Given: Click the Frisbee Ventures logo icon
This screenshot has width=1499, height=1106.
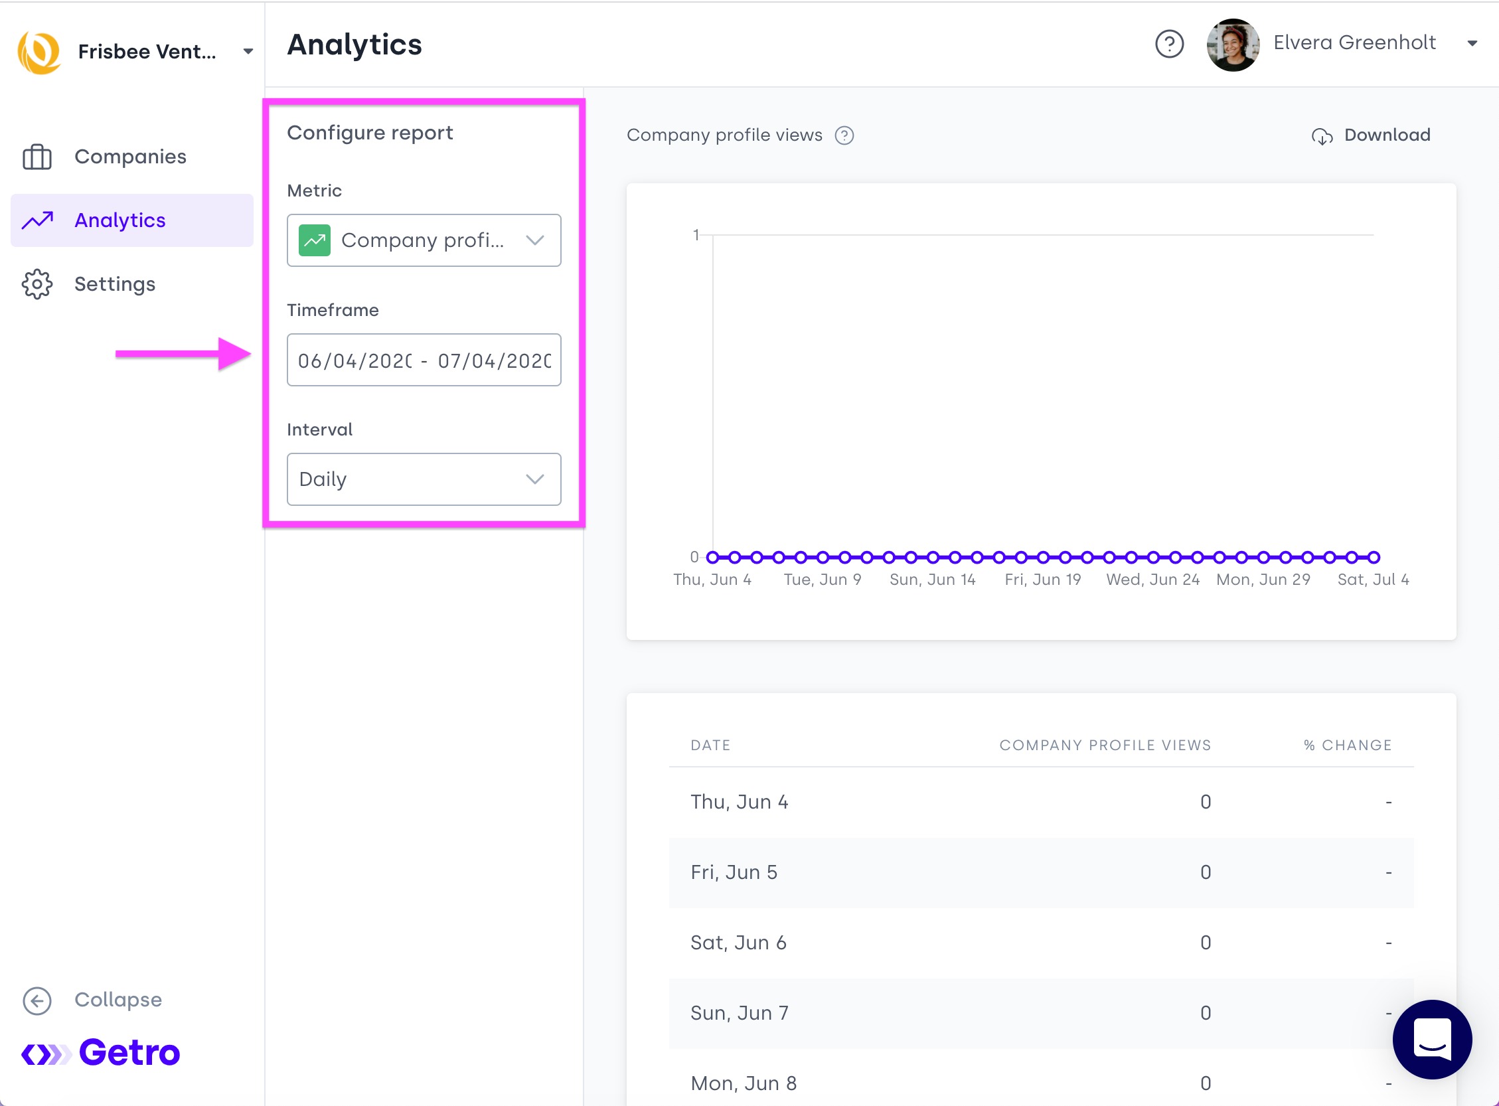Looking at the screenshot, I should click(x=39, y=52).
